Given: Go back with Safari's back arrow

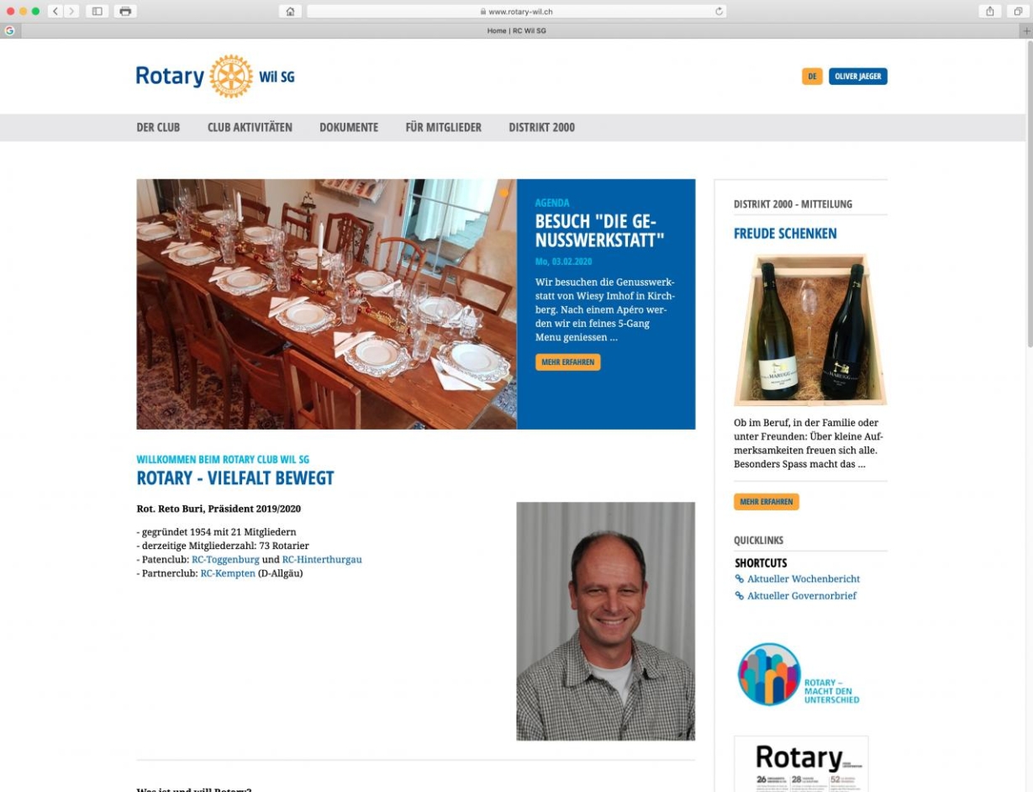Looking at the screenshot, I should [x=55, y=11].
